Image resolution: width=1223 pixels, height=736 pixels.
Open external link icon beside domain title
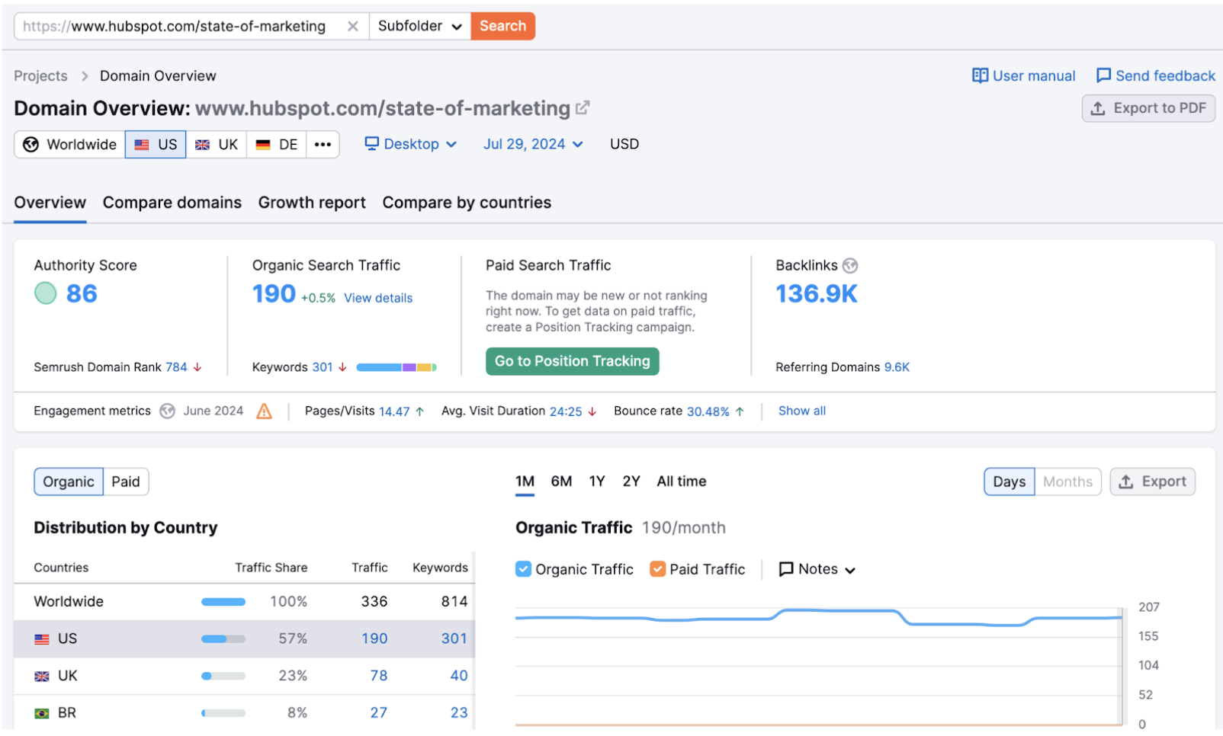click(x=583, y=108)
